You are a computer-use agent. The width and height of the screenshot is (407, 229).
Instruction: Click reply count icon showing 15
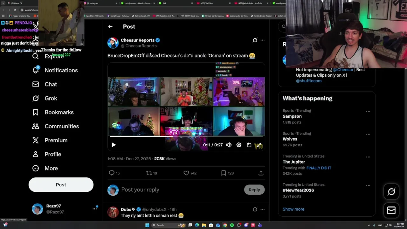click(x=114, y=173)
